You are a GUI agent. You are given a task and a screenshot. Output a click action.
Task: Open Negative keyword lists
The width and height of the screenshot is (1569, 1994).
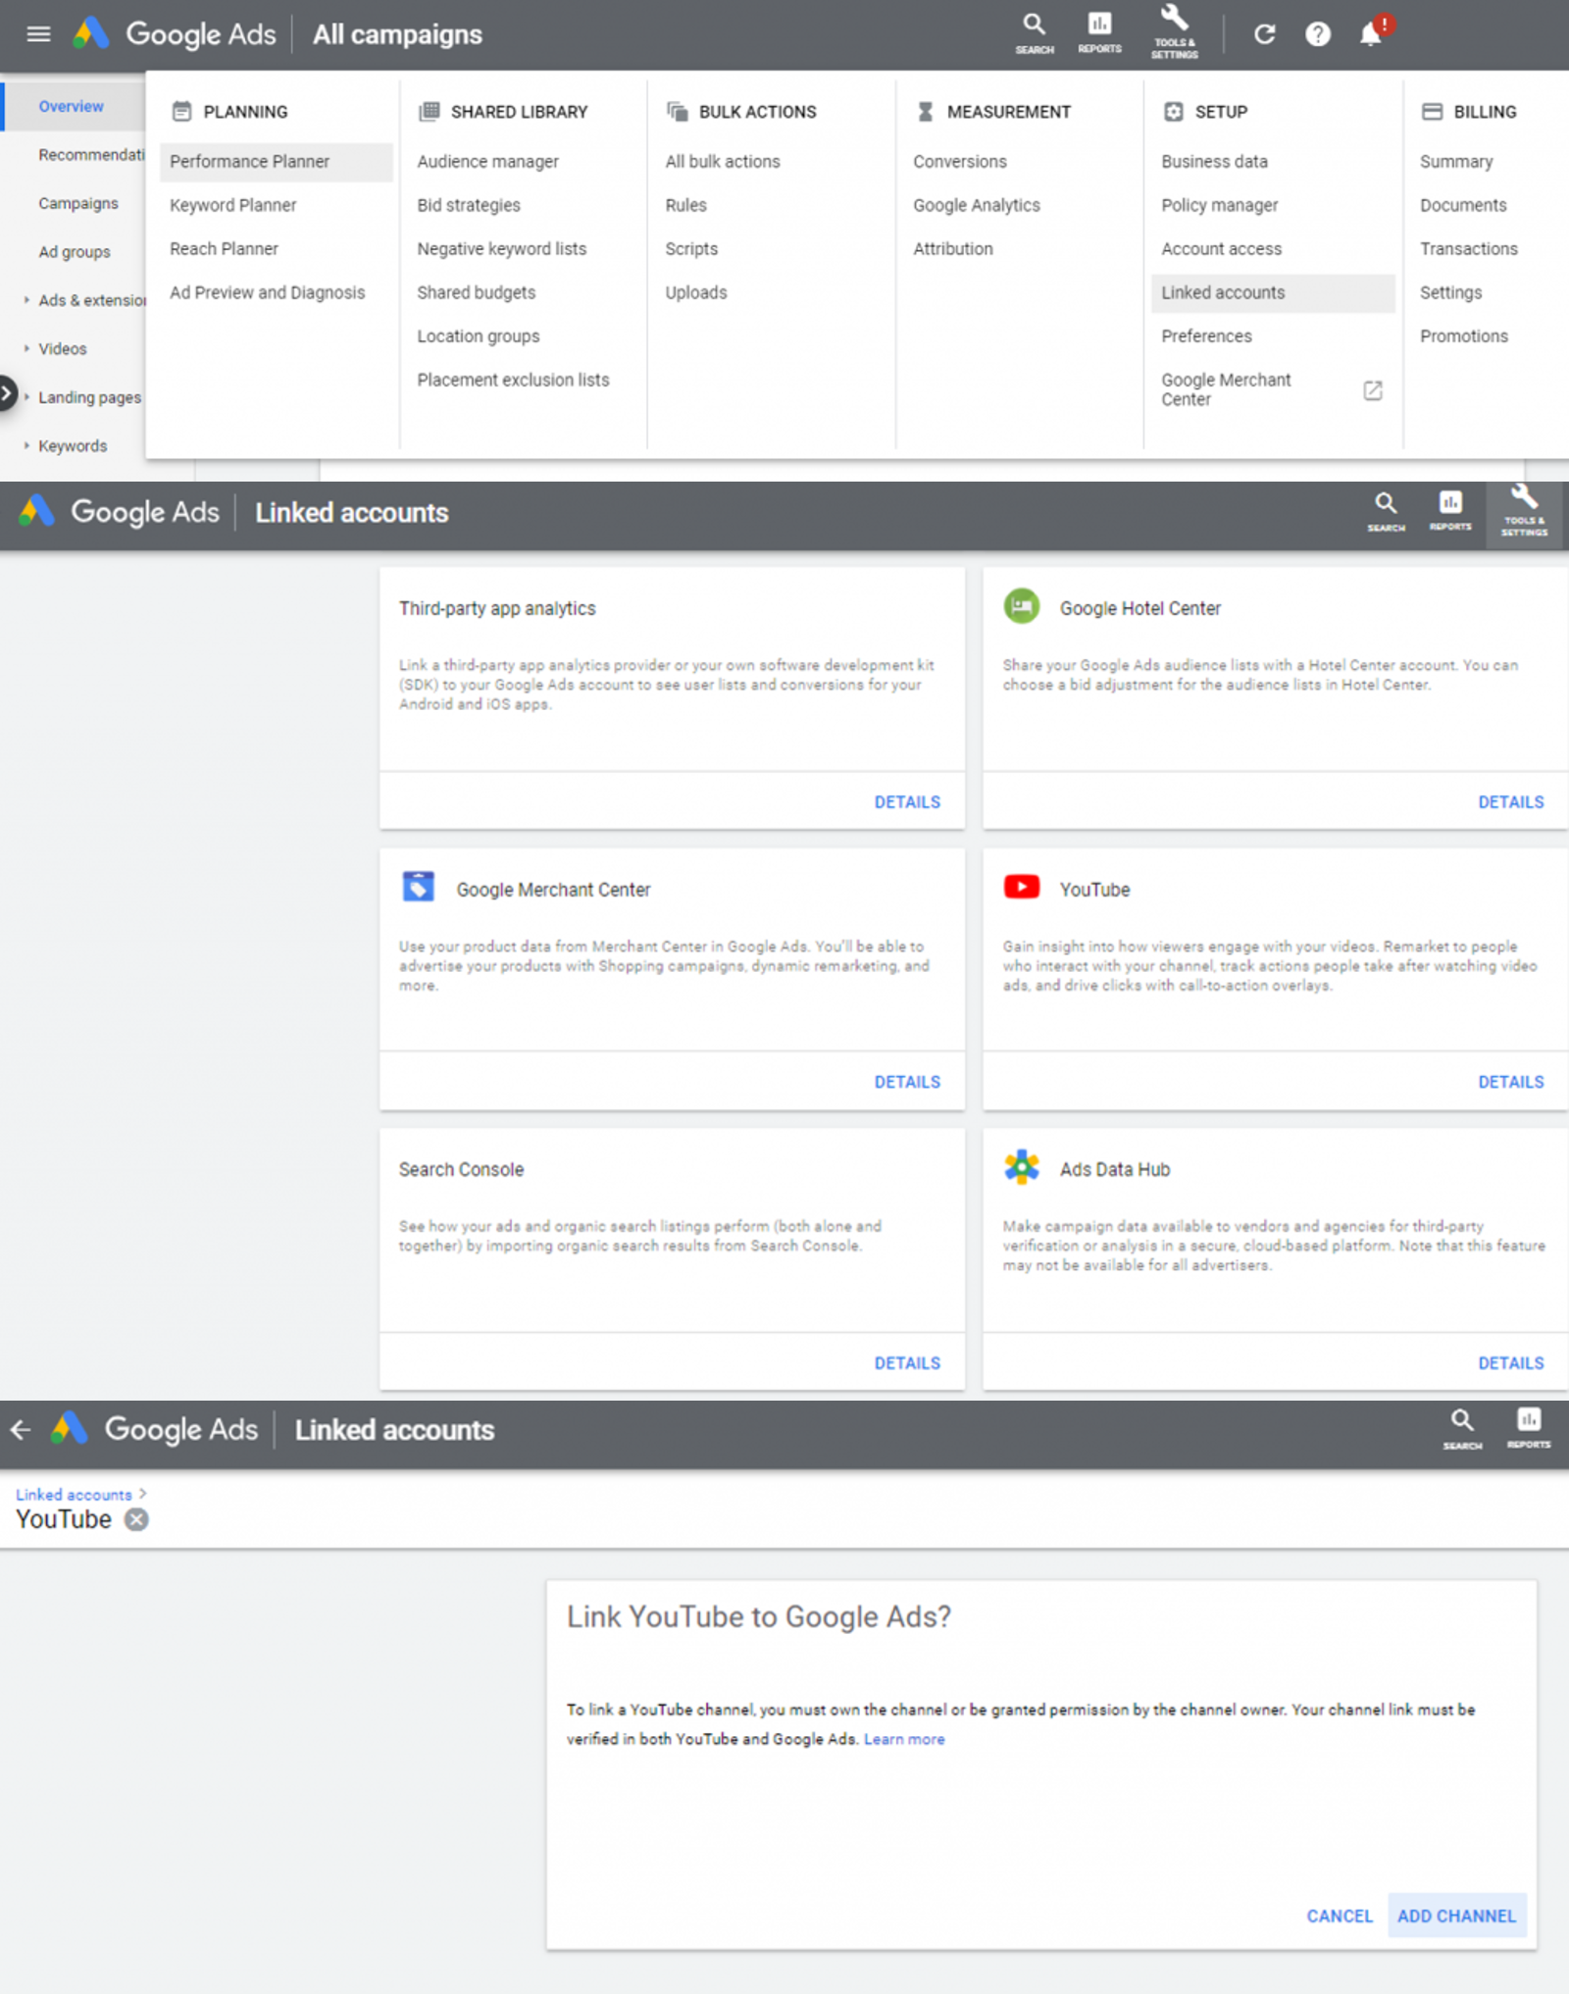tap(501, 249)
